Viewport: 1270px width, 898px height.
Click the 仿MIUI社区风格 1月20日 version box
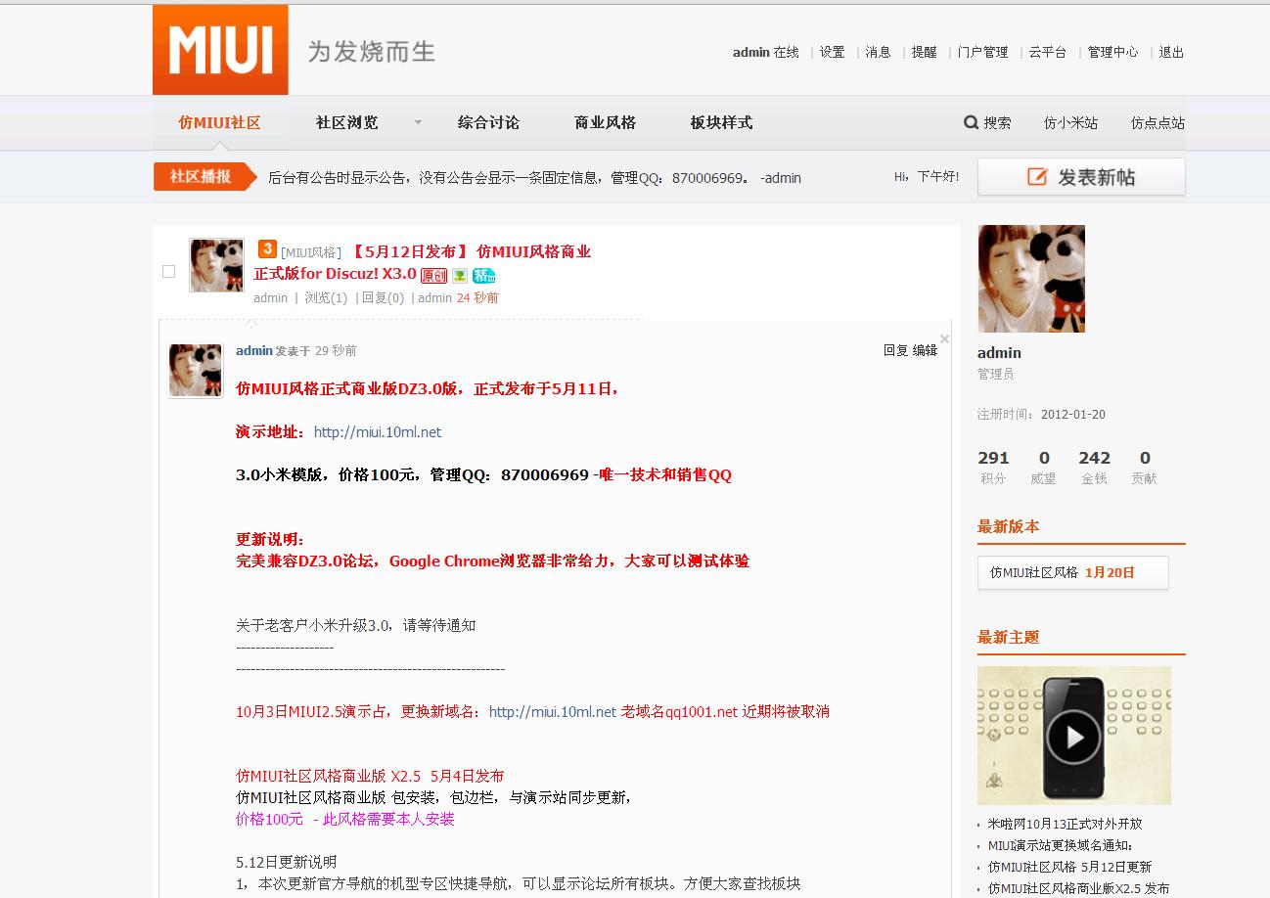(x=1072, y=572)
